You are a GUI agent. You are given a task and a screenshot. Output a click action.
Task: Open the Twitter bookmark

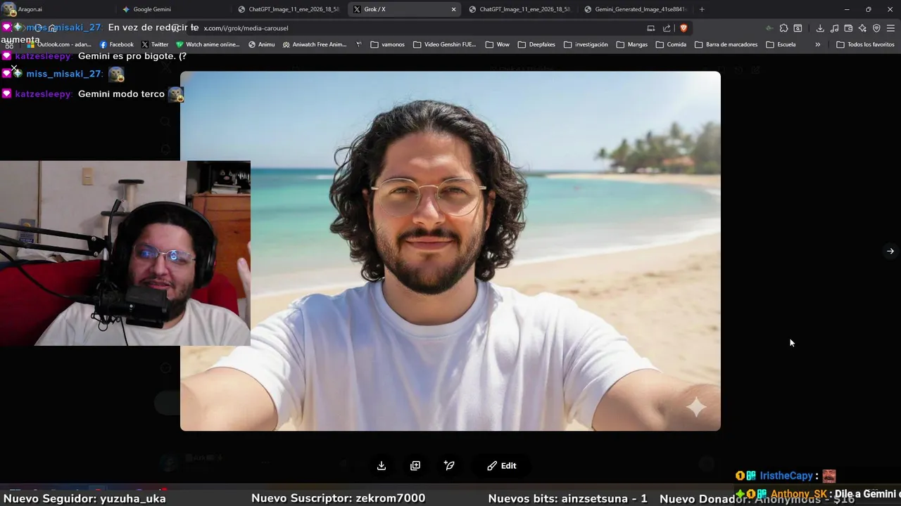[155, 44]
